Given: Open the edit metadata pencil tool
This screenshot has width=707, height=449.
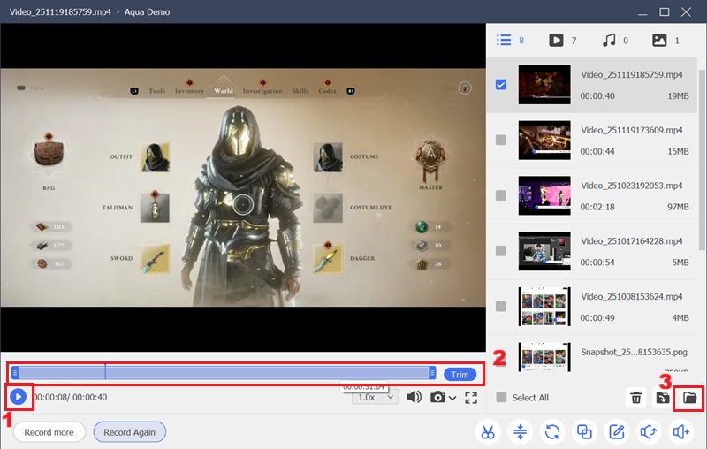Looking at the screenshot, I should pyautogui.click(x=616, y=432).
